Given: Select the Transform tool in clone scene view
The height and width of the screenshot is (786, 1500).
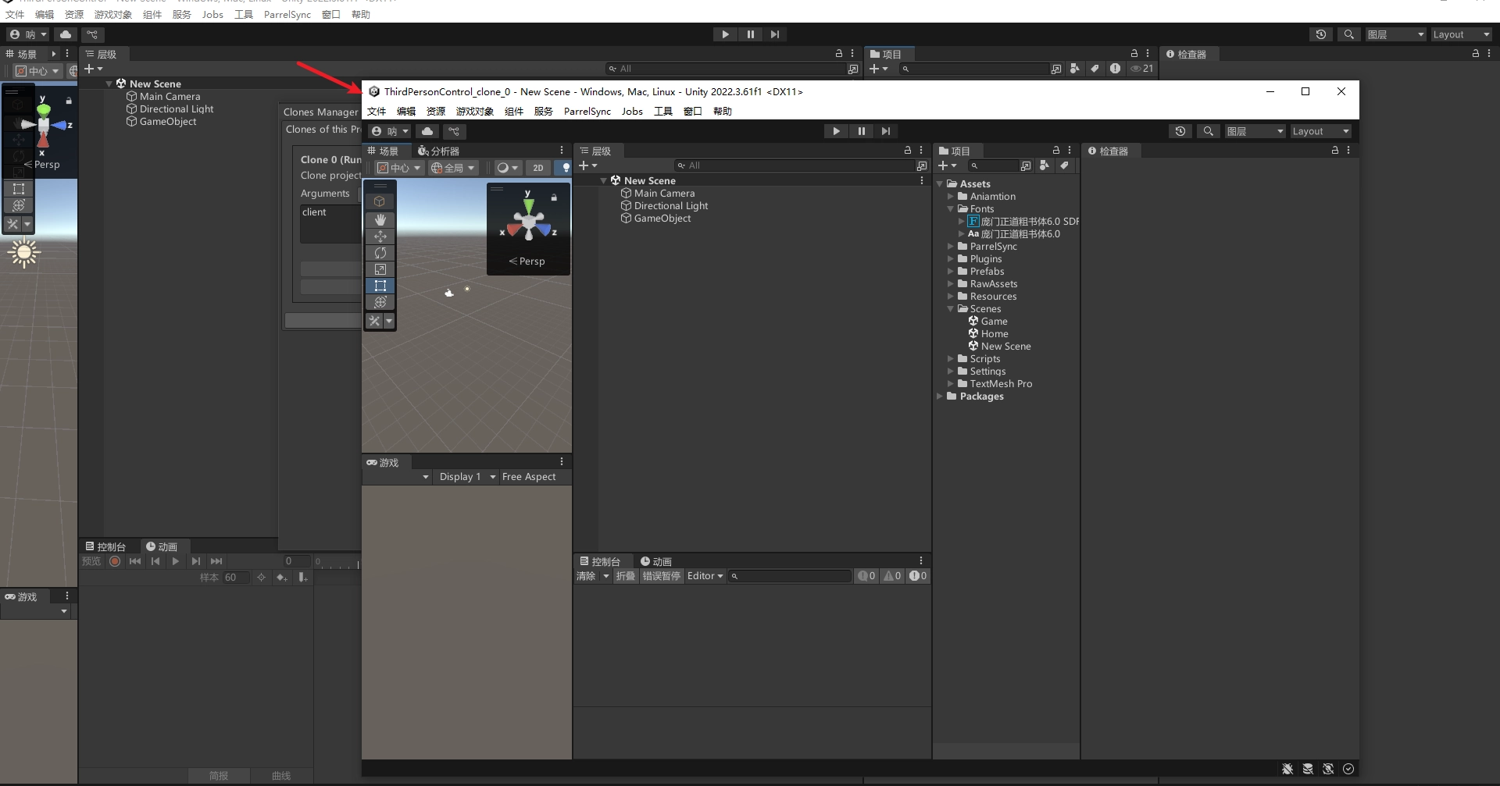Looking at the screenshot, I should (x=380, y=302).
